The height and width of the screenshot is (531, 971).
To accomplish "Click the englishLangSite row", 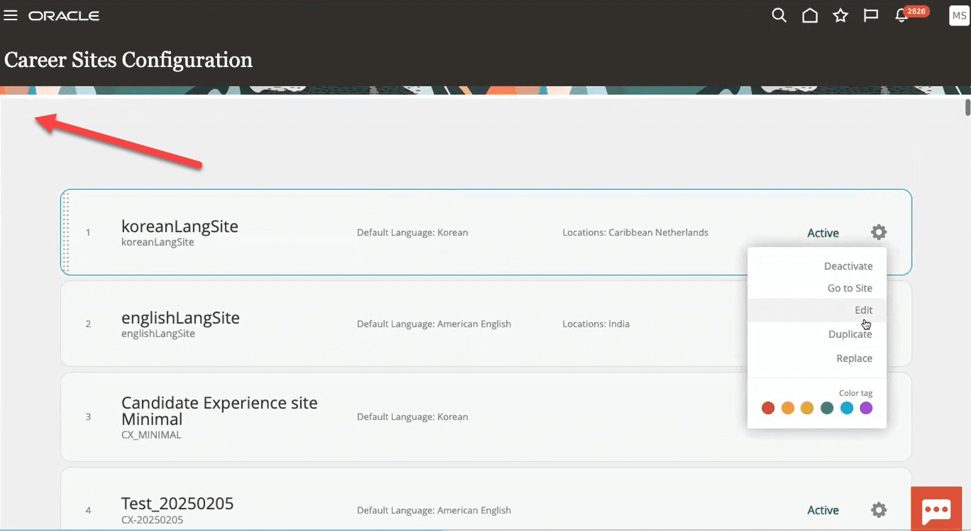I will pyautogui.click(x=347, y=323).
